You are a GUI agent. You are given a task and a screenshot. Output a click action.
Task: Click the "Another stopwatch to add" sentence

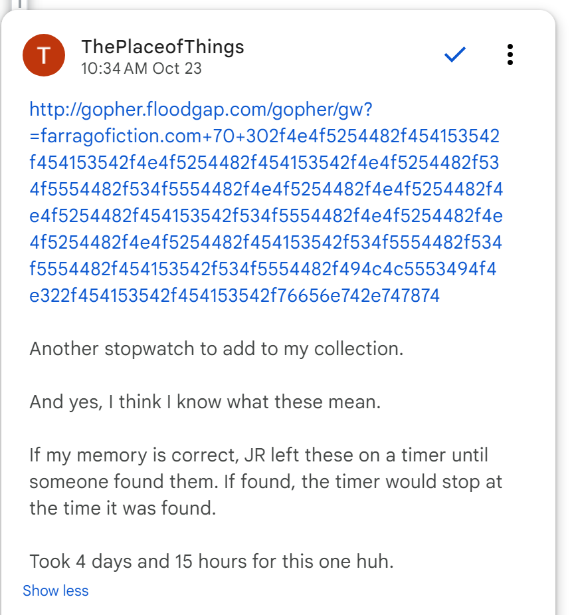[216, 349]
